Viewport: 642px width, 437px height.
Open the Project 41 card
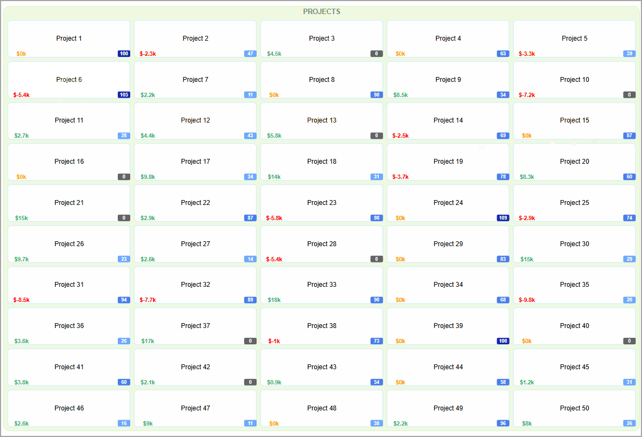(x=69, y=367)
